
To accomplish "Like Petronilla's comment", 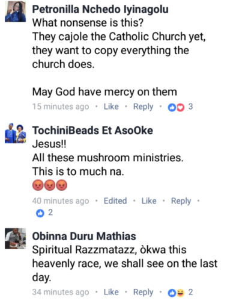I will pyautogui.click(x=111, y=107).
